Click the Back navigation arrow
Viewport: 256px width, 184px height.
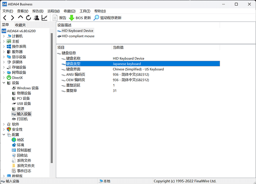pos(5,18)
